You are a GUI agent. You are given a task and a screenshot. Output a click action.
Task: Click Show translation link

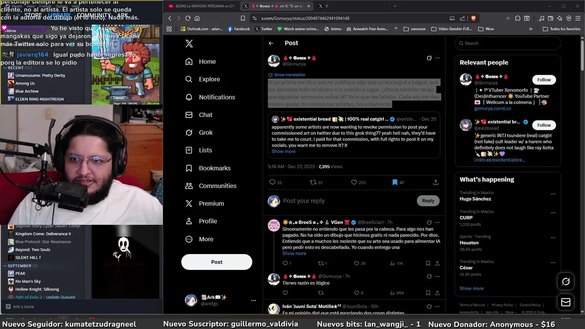click(x=290, y=74)
